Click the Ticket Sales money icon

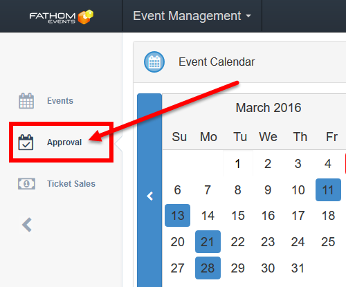(x=26, y=184)
